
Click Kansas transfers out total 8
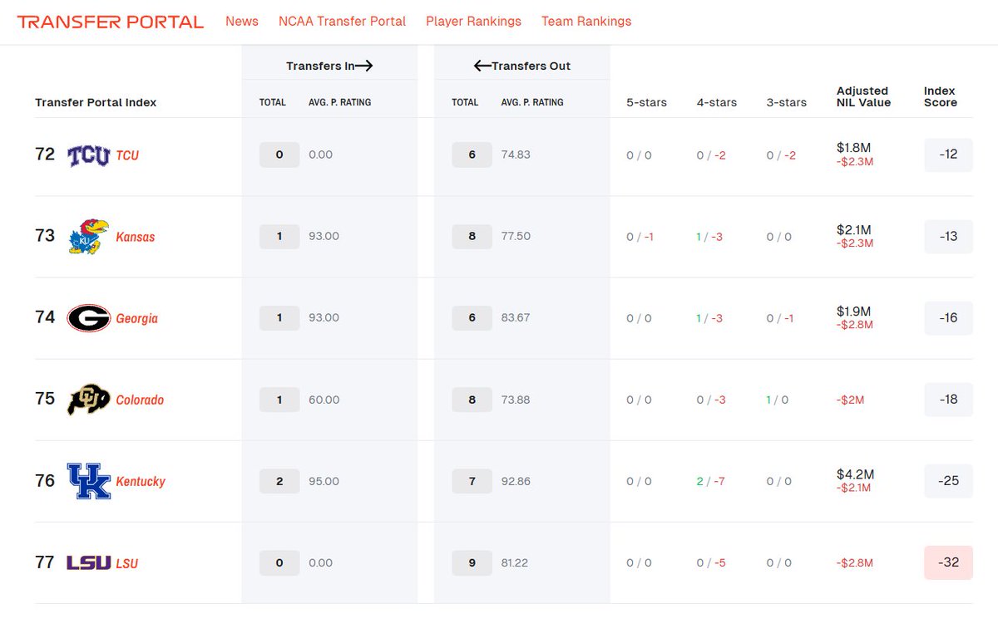472,236
